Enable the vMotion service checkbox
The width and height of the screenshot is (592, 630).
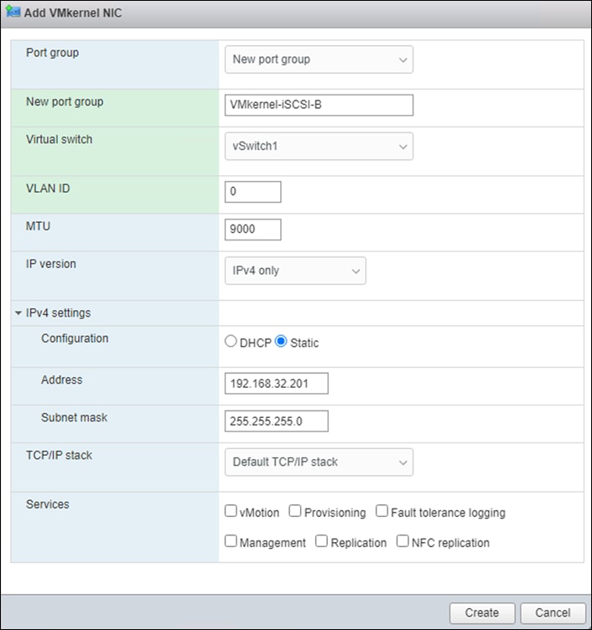(231, 511)
